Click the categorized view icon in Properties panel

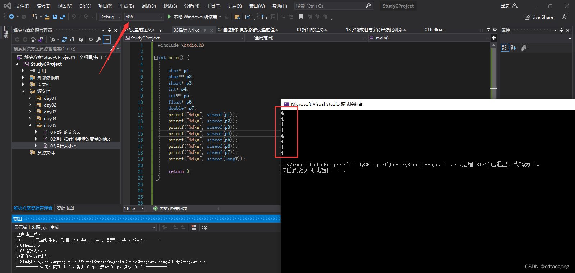point(505,48)
